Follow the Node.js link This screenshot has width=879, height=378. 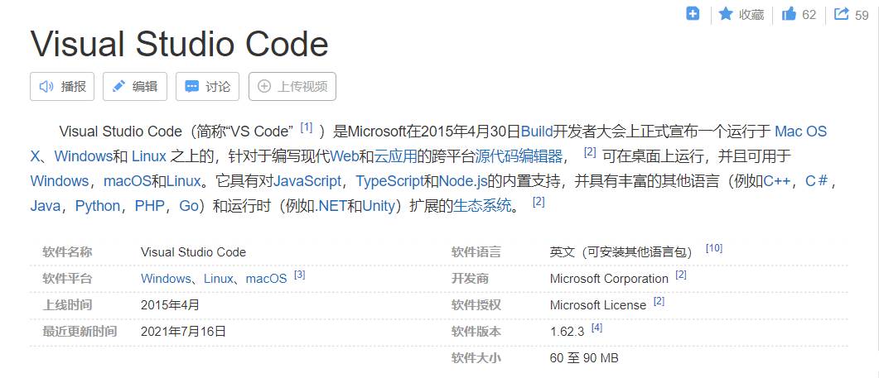[x=463, y=181]
